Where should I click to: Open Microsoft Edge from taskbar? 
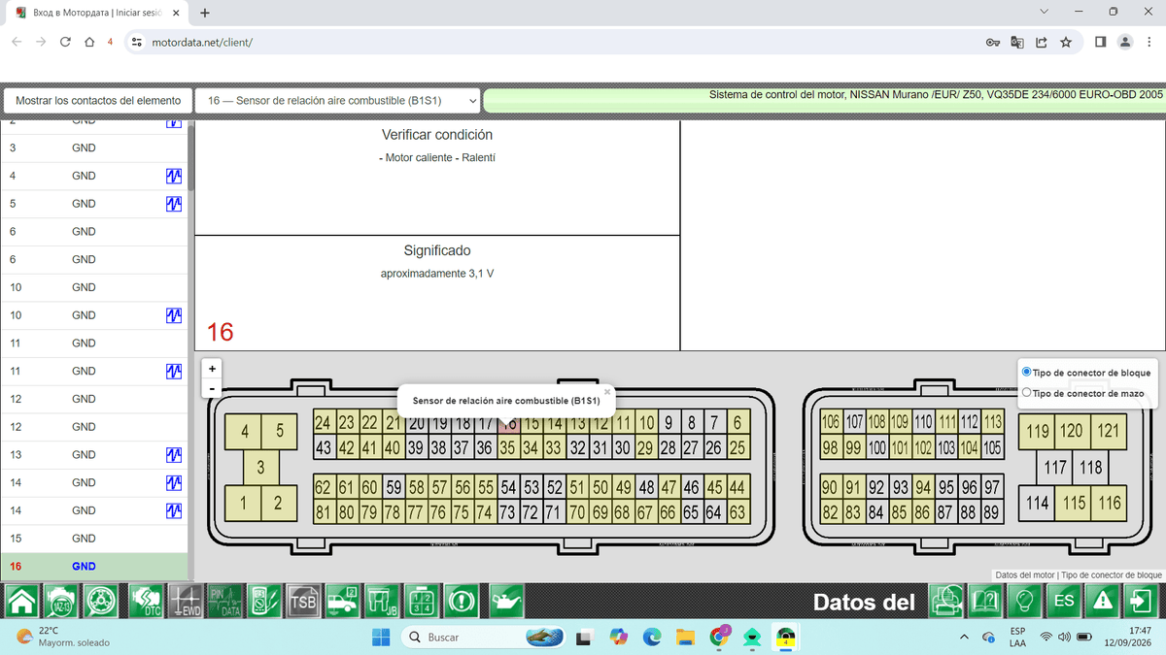click(x=652, y=637)
